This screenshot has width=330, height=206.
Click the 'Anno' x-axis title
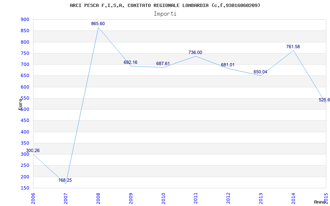coord(320,202)
